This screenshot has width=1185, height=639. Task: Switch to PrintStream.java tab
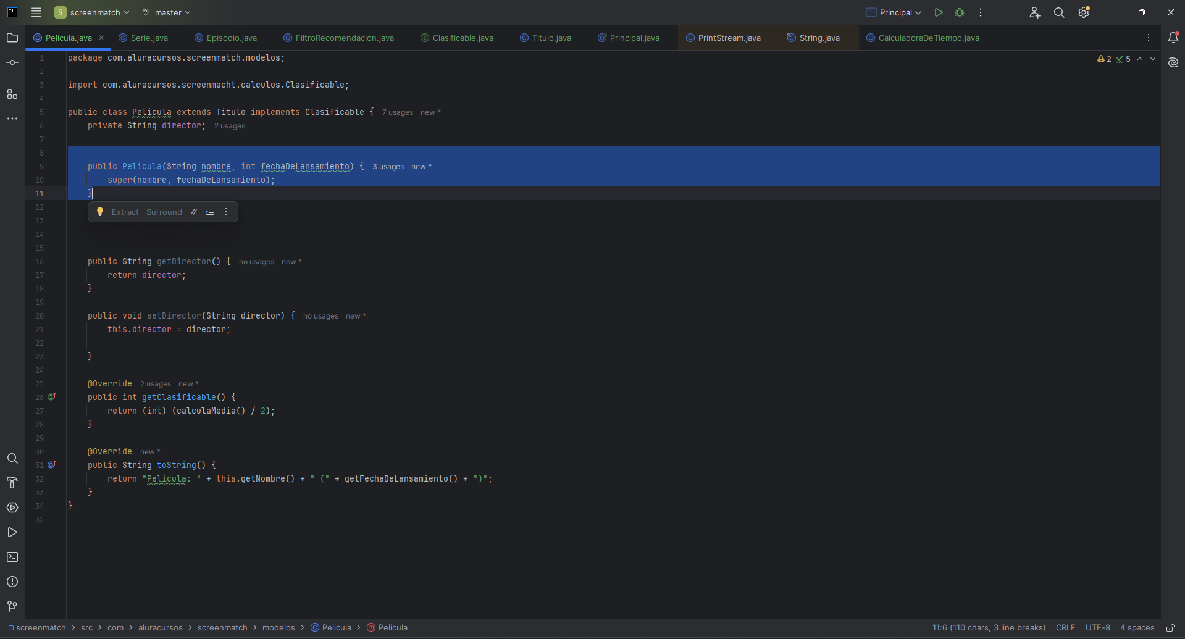point(729,38)
